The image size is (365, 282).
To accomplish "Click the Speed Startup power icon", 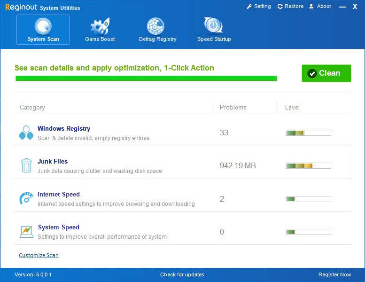I will [213, 26].
